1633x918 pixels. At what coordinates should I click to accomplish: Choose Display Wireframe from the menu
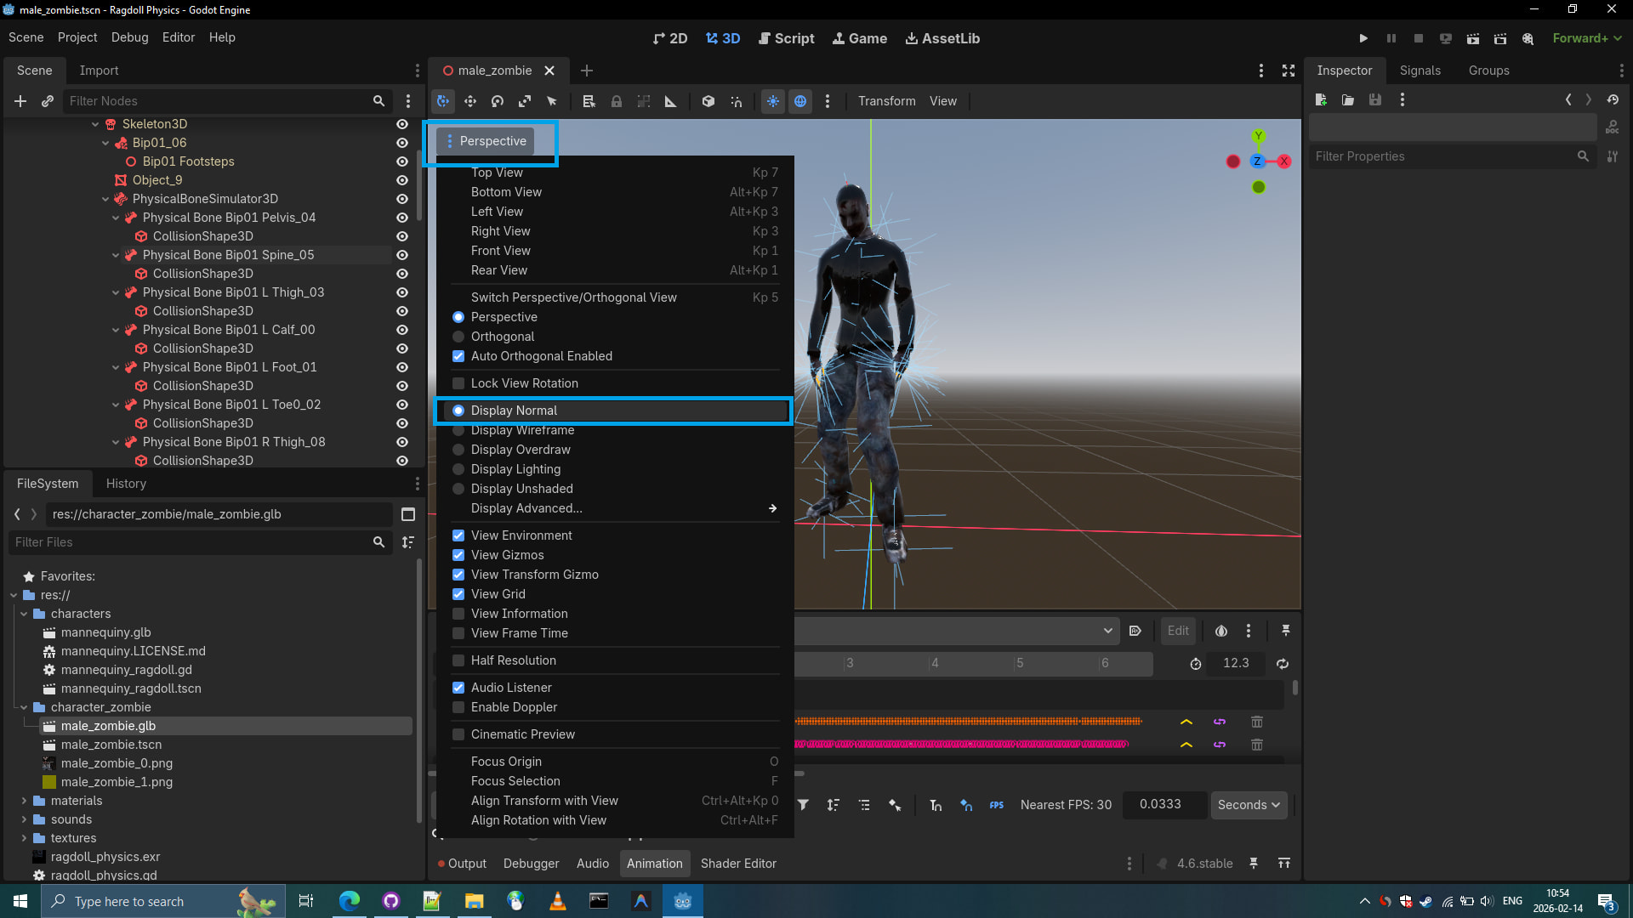[522, 431]
